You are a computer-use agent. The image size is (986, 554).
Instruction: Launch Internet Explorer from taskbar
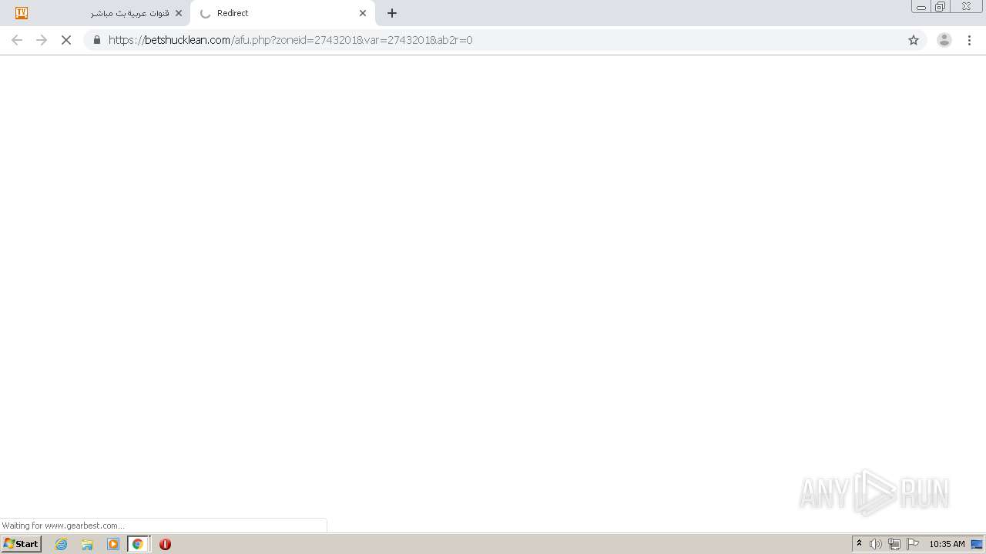(x=62, y=544)
